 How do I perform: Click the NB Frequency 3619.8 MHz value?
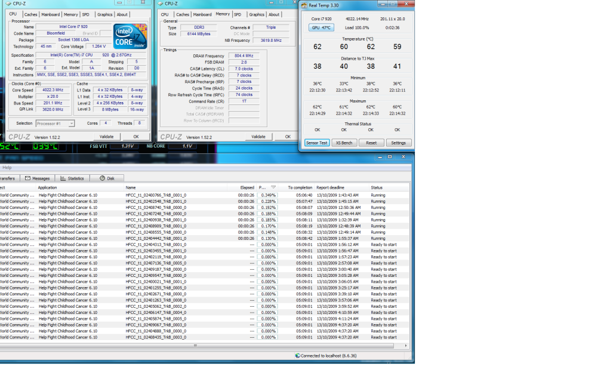coord(271,41)
